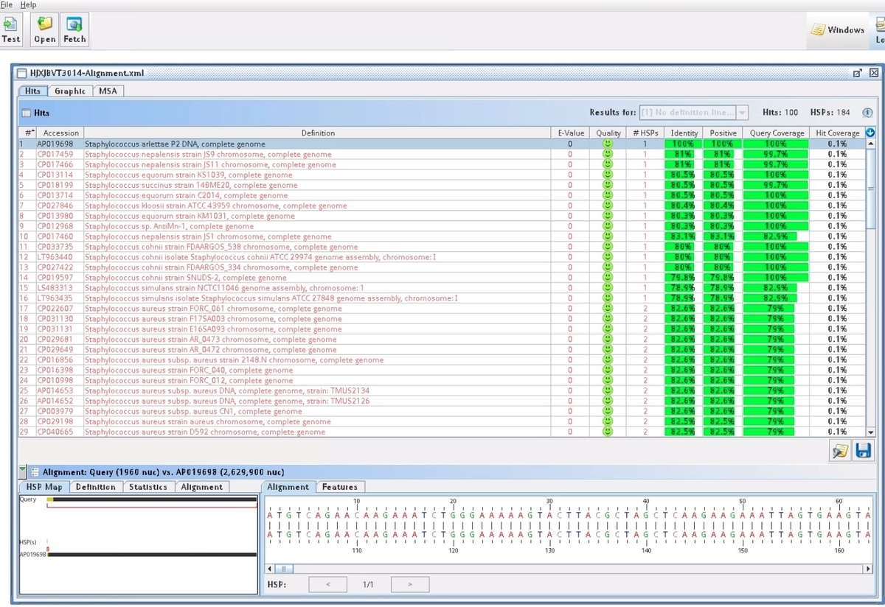
Task: Sort by the Accession column header
Action: pyautogui.click(x=60, y=133)
